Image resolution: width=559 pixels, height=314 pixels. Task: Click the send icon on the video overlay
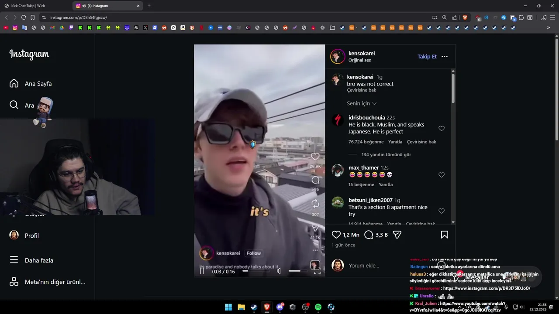(x=315, y=228)
